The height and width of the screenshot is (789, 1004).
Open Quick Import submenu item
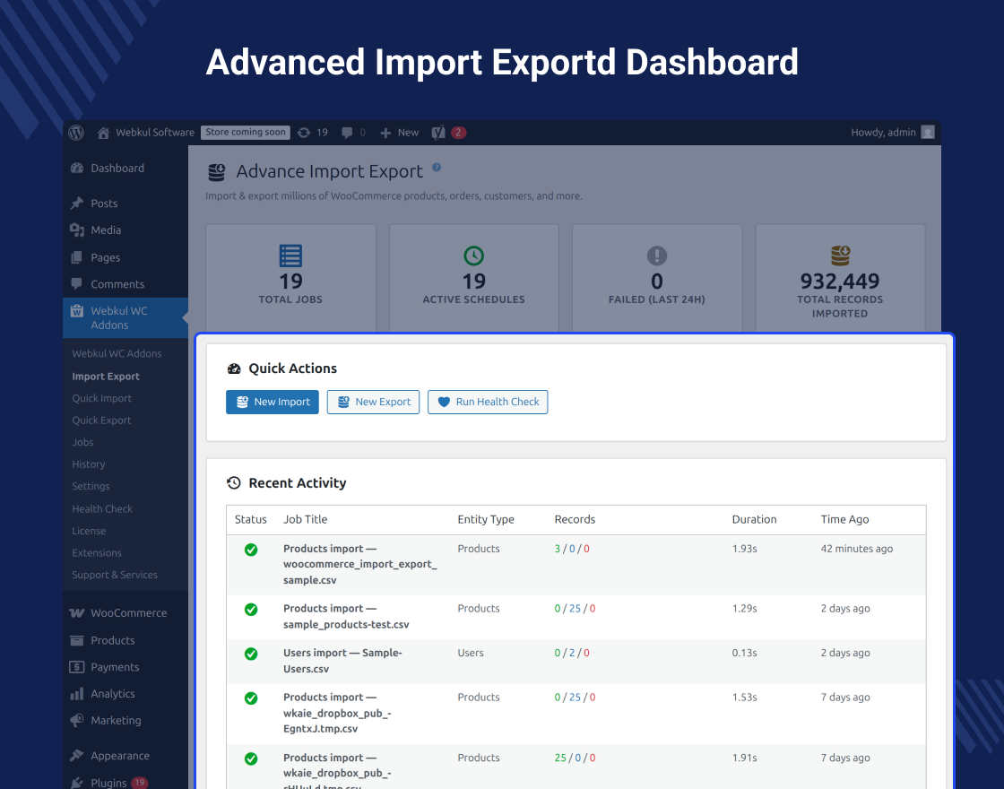point(102,398)
